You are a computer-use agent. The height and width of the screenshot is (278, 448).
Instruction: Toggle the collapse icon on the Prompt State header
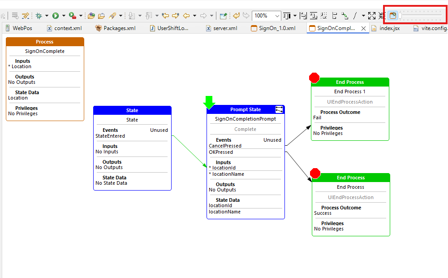coord(280,109)
